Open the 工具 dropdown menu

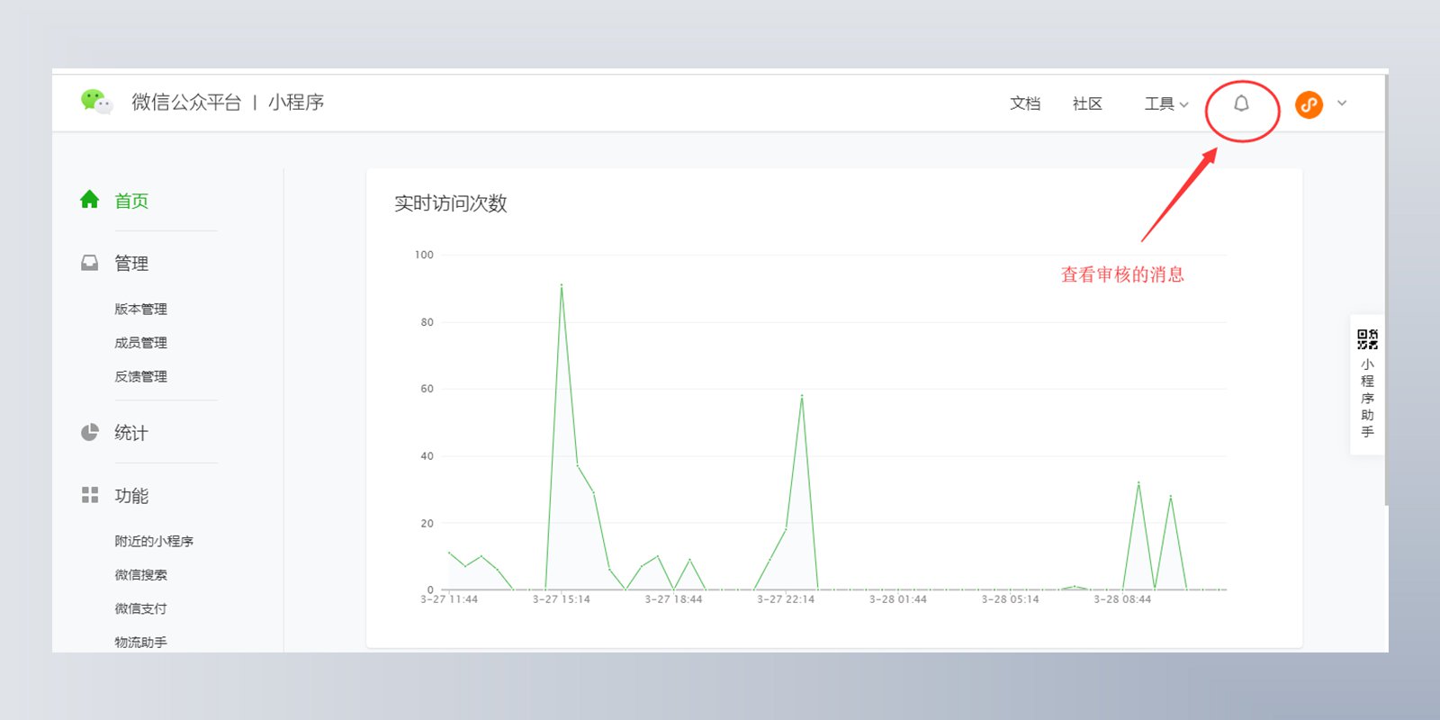click(1166, 104)
